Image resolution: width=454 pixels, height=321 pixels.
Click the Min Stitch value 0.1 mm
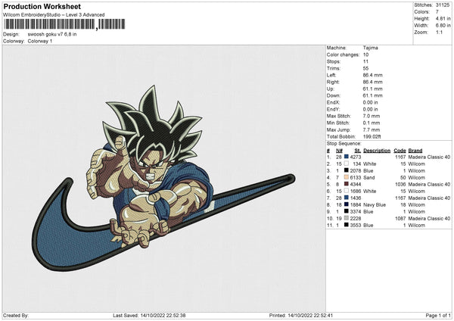pyautogui.click(x=372, y=123)
